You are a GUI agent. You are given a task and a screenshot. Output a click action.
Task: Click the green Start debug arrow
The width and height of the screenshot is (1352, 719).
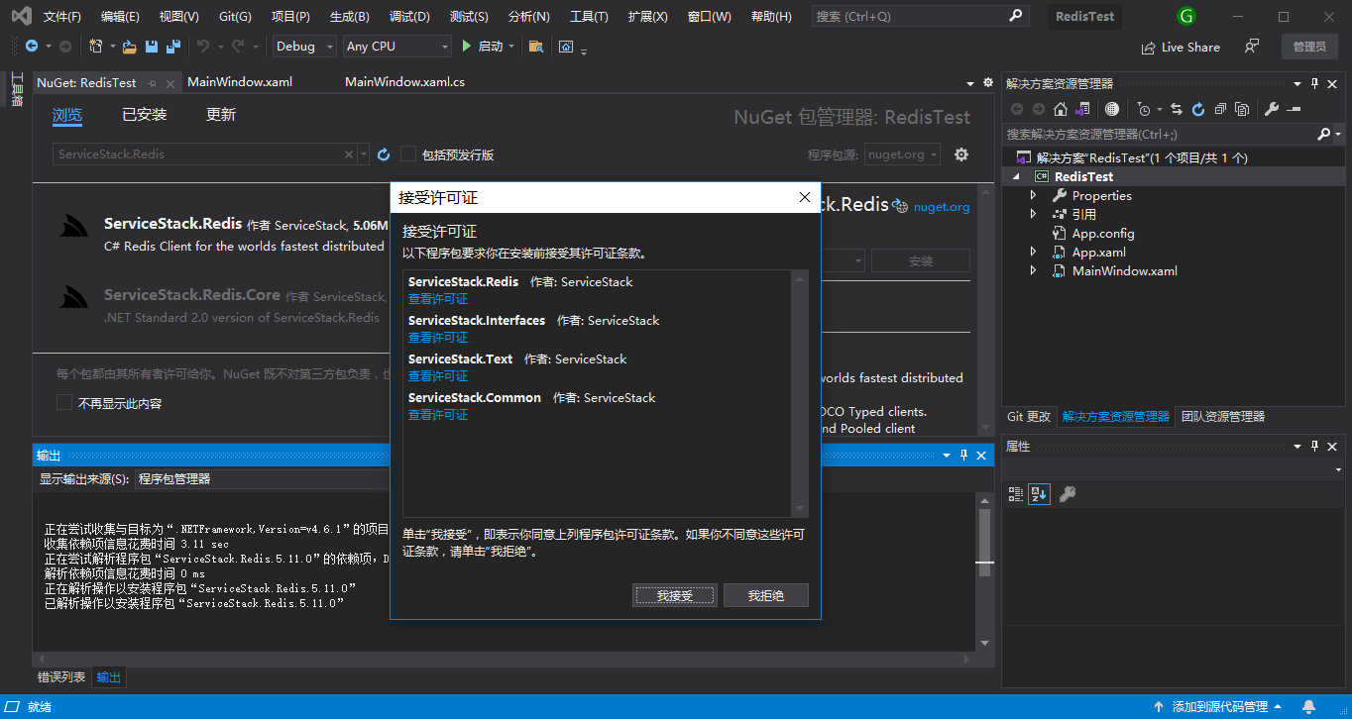click(x=467, y=47)
